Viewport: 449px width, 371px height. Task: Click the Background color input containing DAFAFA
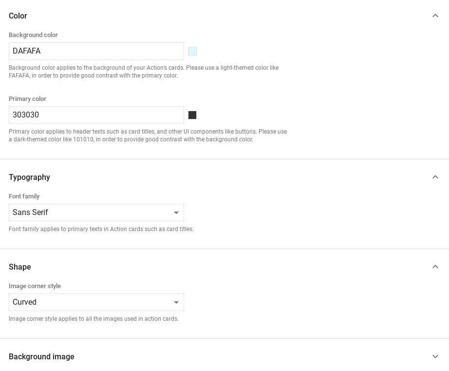point(96,51)
